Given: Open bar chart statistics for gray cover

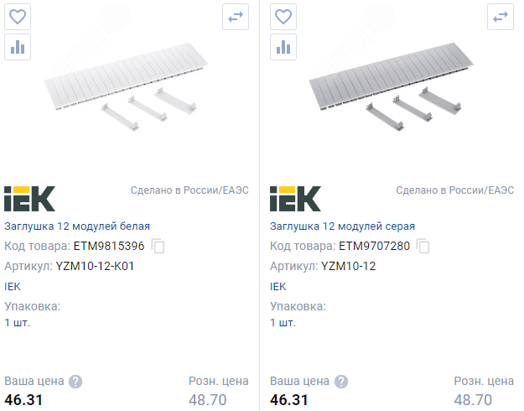Looking at the screenshot, I should pos(283,47).
